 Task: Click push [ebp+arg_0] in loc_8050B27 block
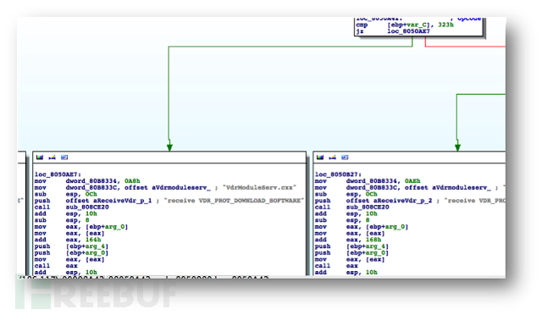pos(352,253)
